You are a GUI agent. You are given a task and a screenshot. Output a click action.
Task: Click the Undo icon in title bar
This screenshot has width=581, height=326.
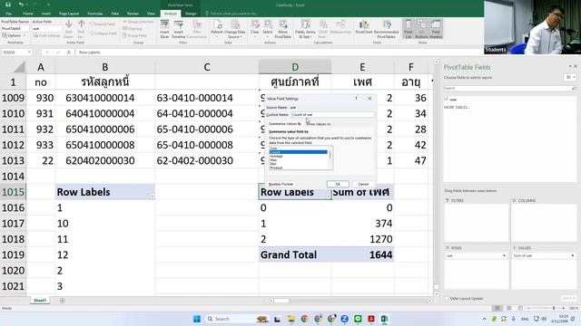21,5
